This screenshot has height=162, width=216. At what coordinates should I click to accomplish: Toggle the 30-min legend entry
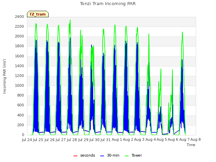(x=110, y=155)
